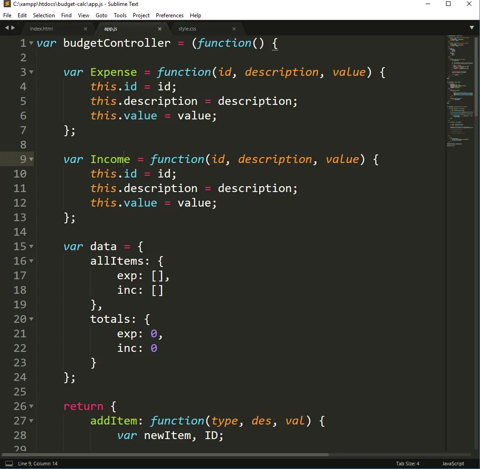Click the 0 value on line 22

154,348
